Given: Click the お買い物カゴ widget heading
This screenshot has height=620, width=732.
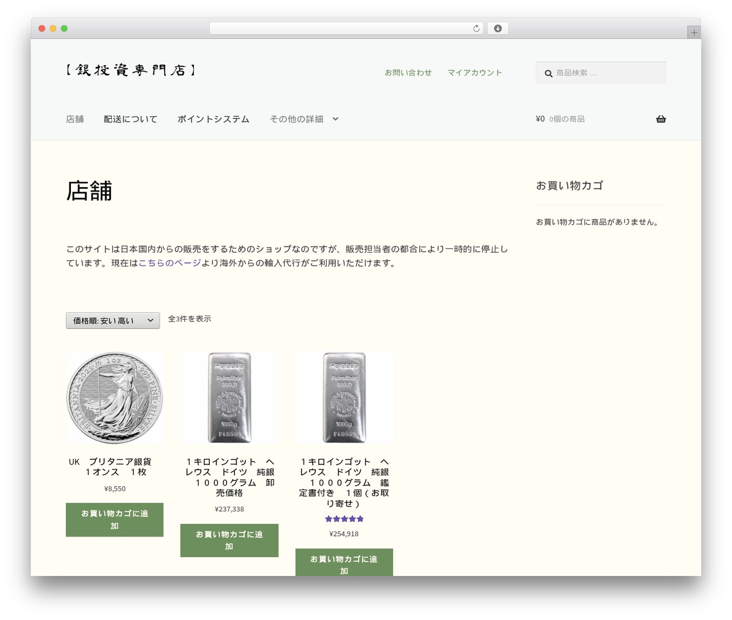Looking at the screenshot, I should pyautogui.click(x=570, y=185).
